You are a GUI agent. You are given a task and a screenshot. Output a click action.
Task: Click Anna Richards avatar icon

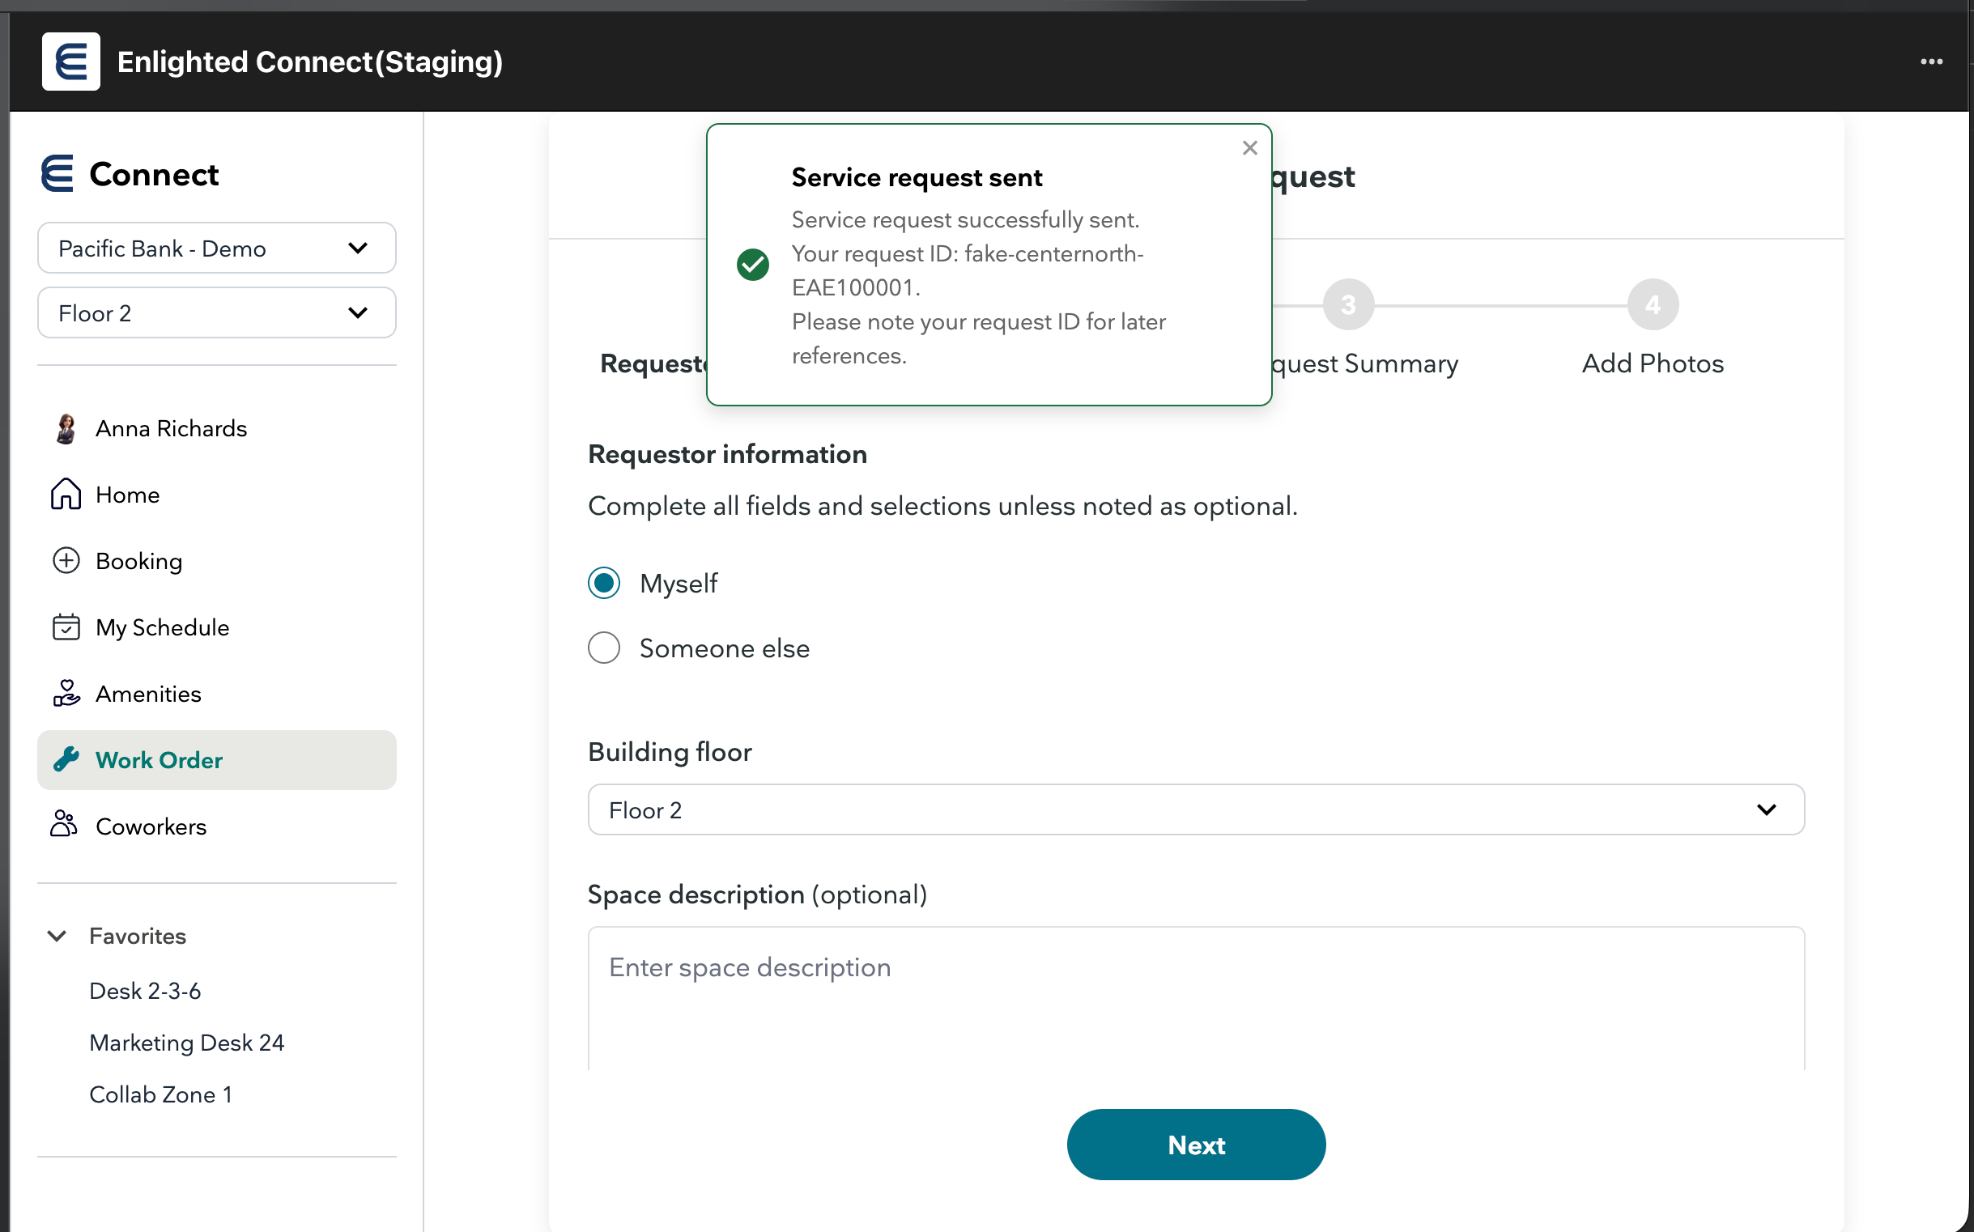[66, 428]
